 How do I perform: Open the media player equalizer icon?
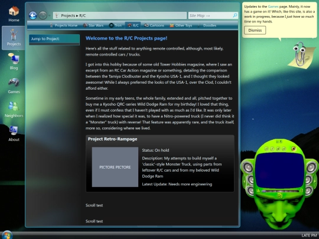coord(258,191)
